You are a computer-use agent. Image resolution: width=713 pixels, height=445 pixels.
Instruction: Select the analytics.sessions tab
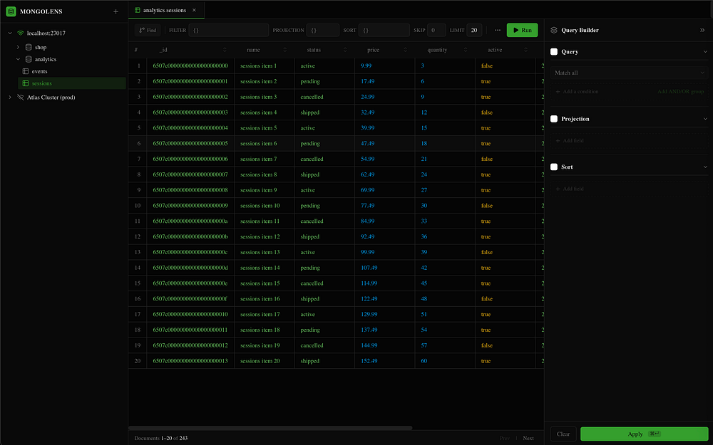point(165,10)
